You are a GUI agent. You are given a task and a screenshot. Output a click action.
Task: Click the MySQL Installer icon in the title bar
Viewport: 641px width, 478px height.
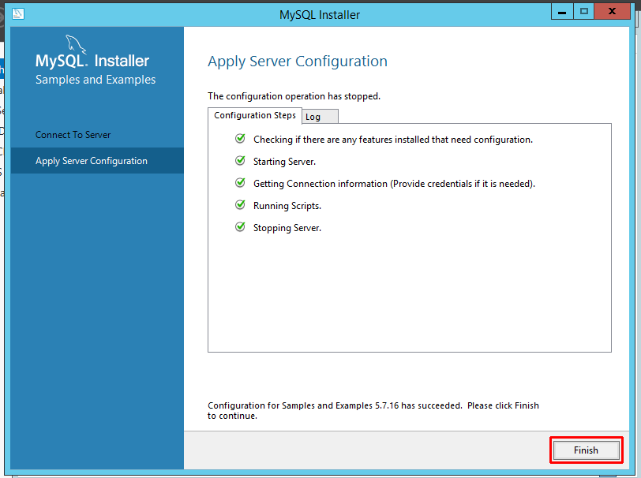pyautogui.click(x=18, y=13)
